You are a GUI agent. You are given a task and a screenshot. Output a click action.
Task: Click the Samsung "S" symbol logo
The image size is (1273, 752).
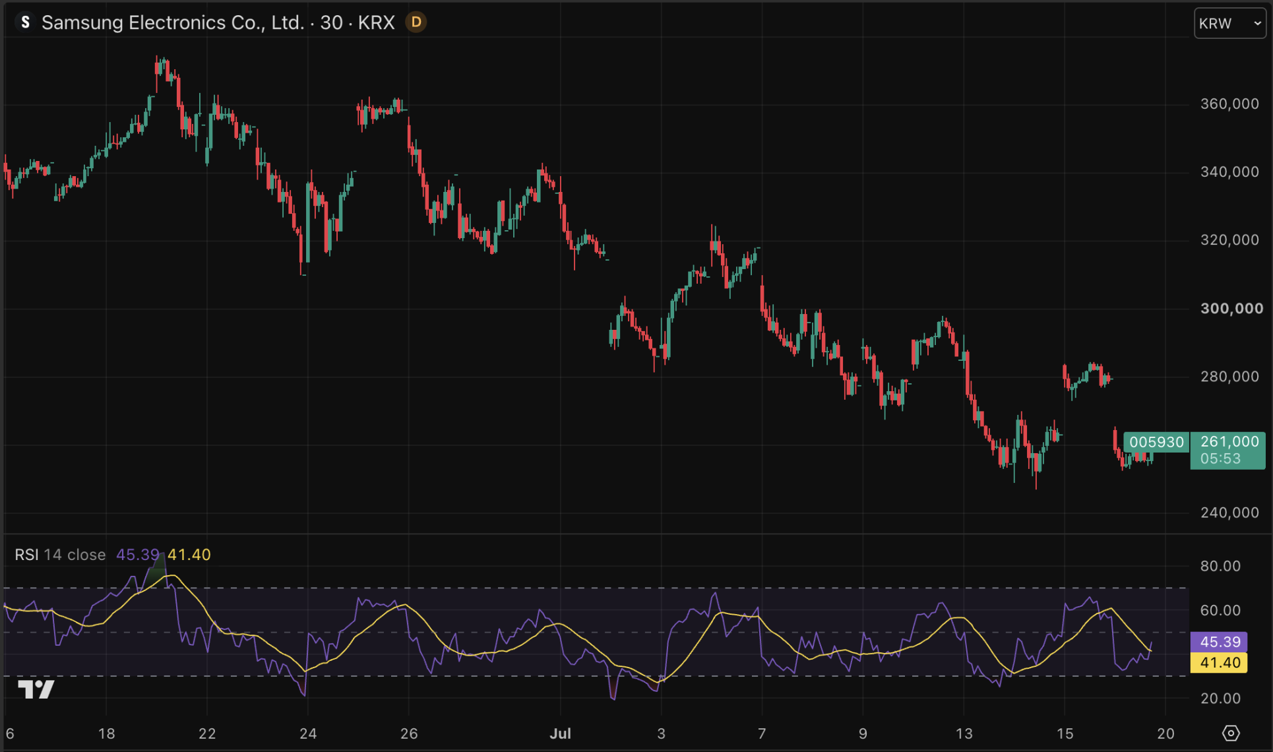(x=25, y=22)
